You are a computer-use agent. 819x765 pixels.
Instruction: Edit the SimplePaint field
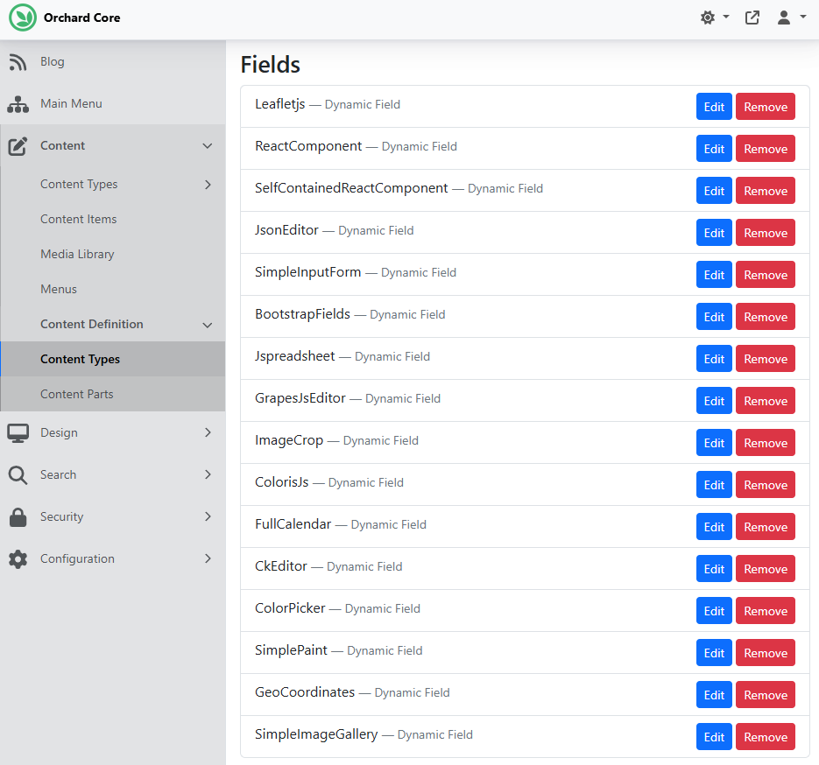714,653
